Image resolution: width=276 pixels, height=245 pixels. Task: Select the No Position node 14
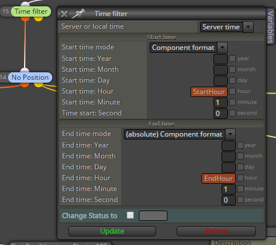(x=30, y=77)
